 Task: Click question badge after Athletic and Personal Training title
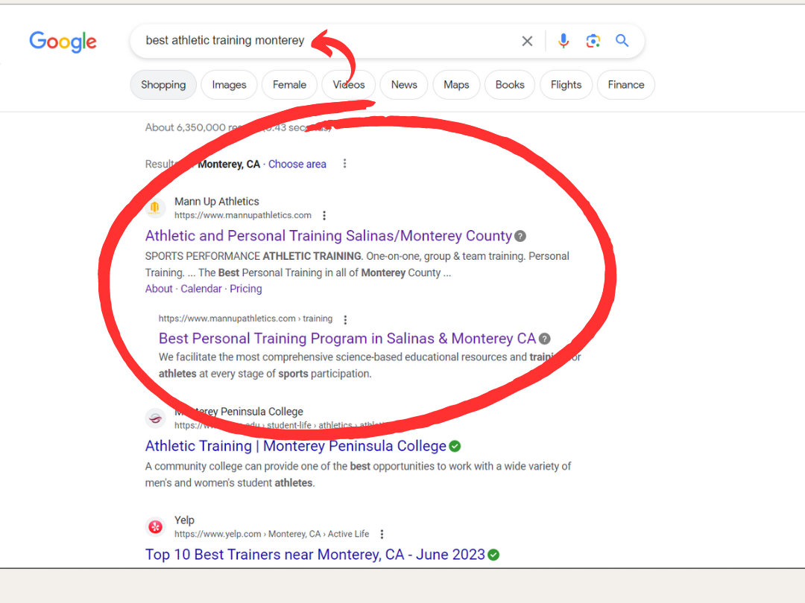[x=520, y=237]
